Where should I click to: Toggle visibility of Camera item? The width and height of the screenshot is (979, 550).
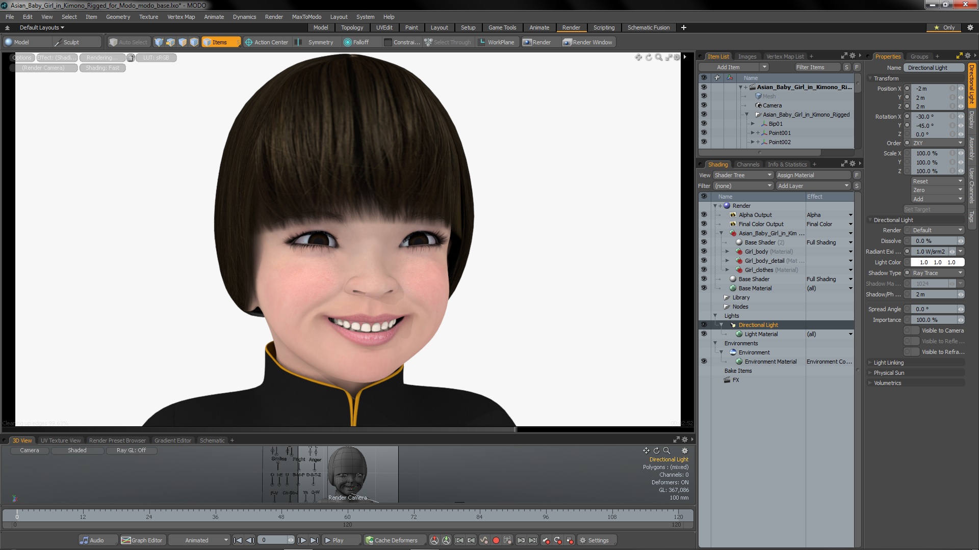(x=704, y=105)
